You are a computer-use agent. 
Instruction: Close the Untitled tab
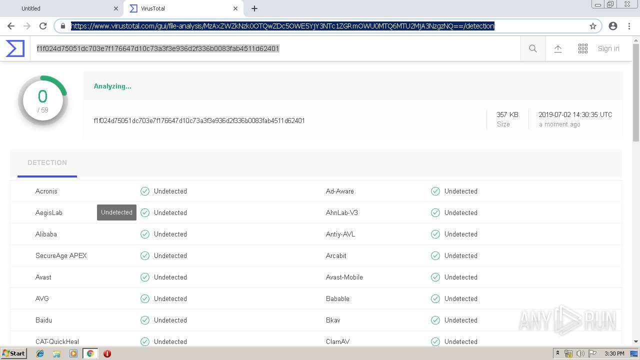pos(116,8)
